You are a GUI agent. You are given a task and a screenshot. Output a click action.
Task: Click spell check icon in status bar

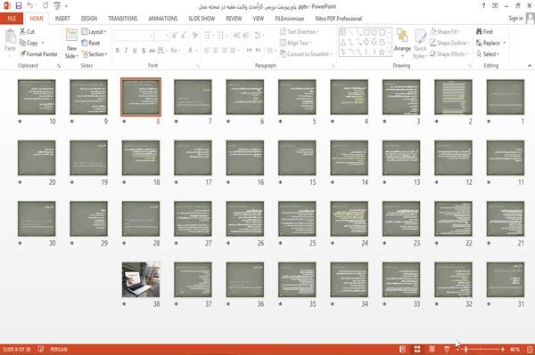pos(41,349)
